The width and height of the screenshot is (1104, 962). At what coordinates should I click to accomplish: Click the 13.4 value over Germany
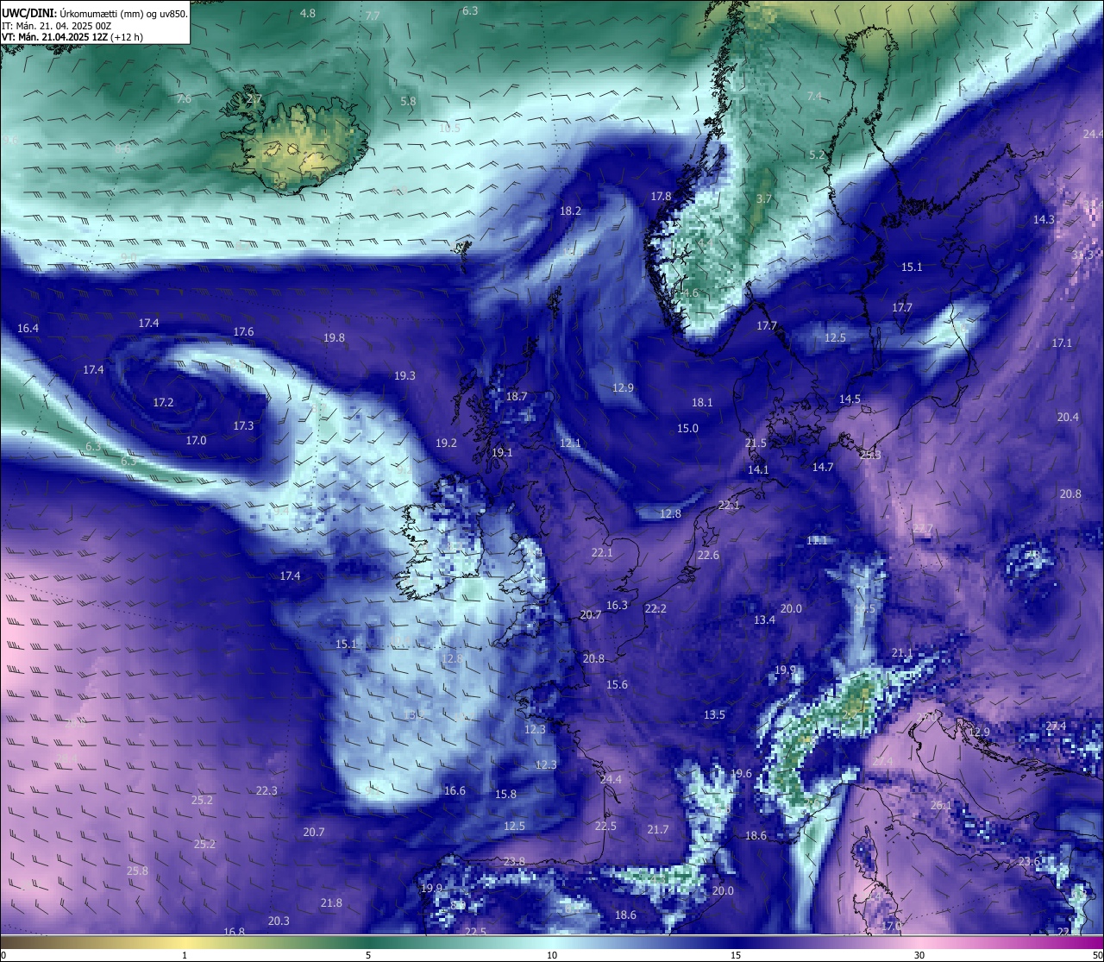click(764, 619)
